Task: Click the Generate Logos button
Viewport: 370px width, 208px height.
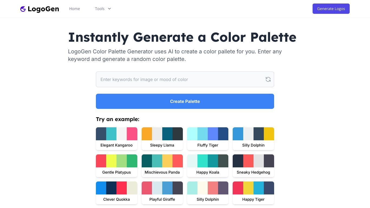Action: pyautogui.click(x=331, y=9)
